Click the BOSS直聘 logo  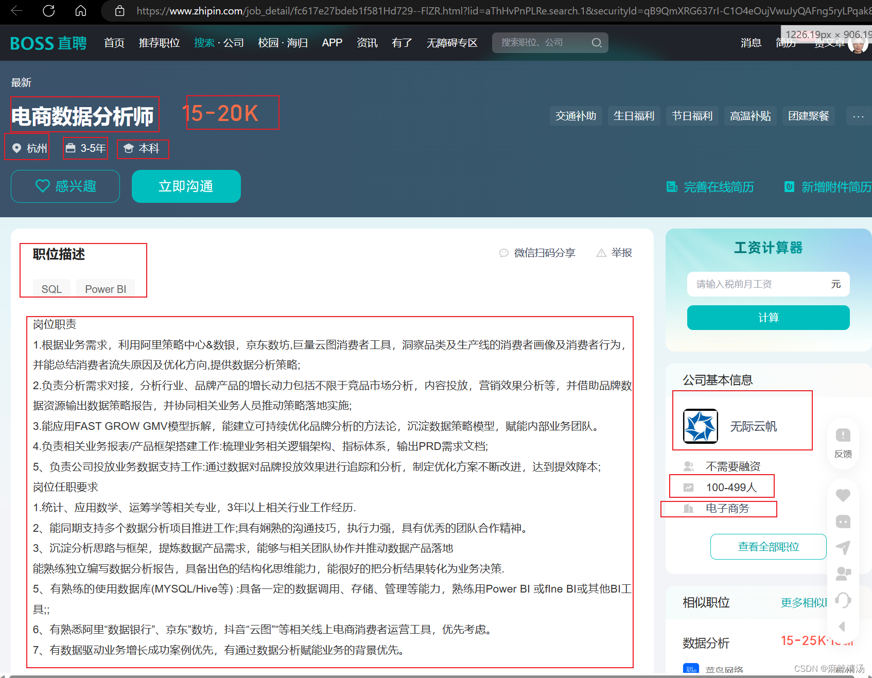pos(48,43)
